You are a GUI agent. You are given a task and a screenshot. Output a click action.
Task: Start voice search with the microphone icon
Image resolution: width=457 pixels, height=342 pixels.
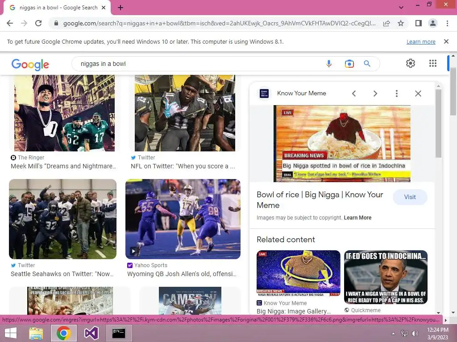click(x=329, y=64)
